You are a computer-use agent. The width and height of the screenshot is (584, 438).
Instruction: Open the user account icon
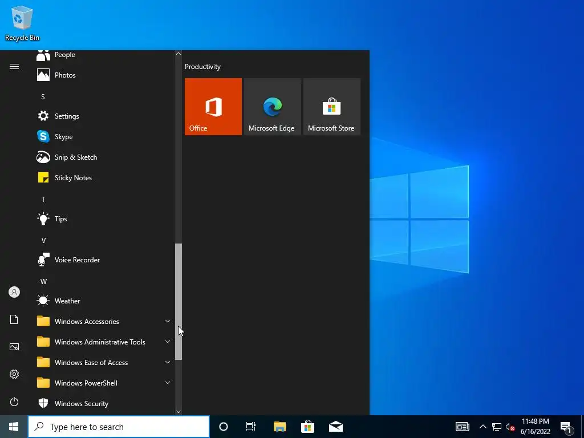click(14, 292)
